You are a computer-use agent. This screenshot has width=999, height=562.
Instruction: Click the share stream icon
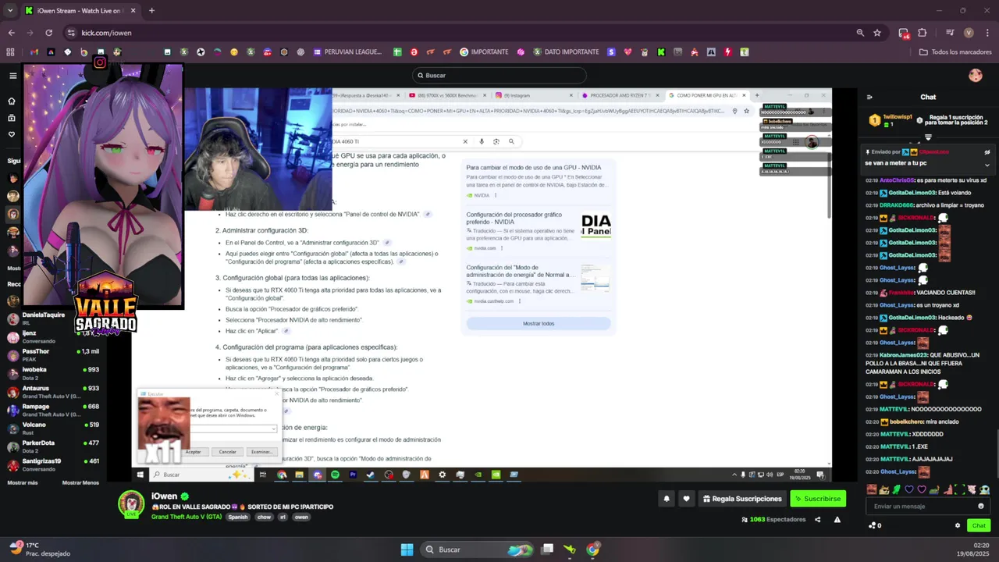tap(817, 519)
